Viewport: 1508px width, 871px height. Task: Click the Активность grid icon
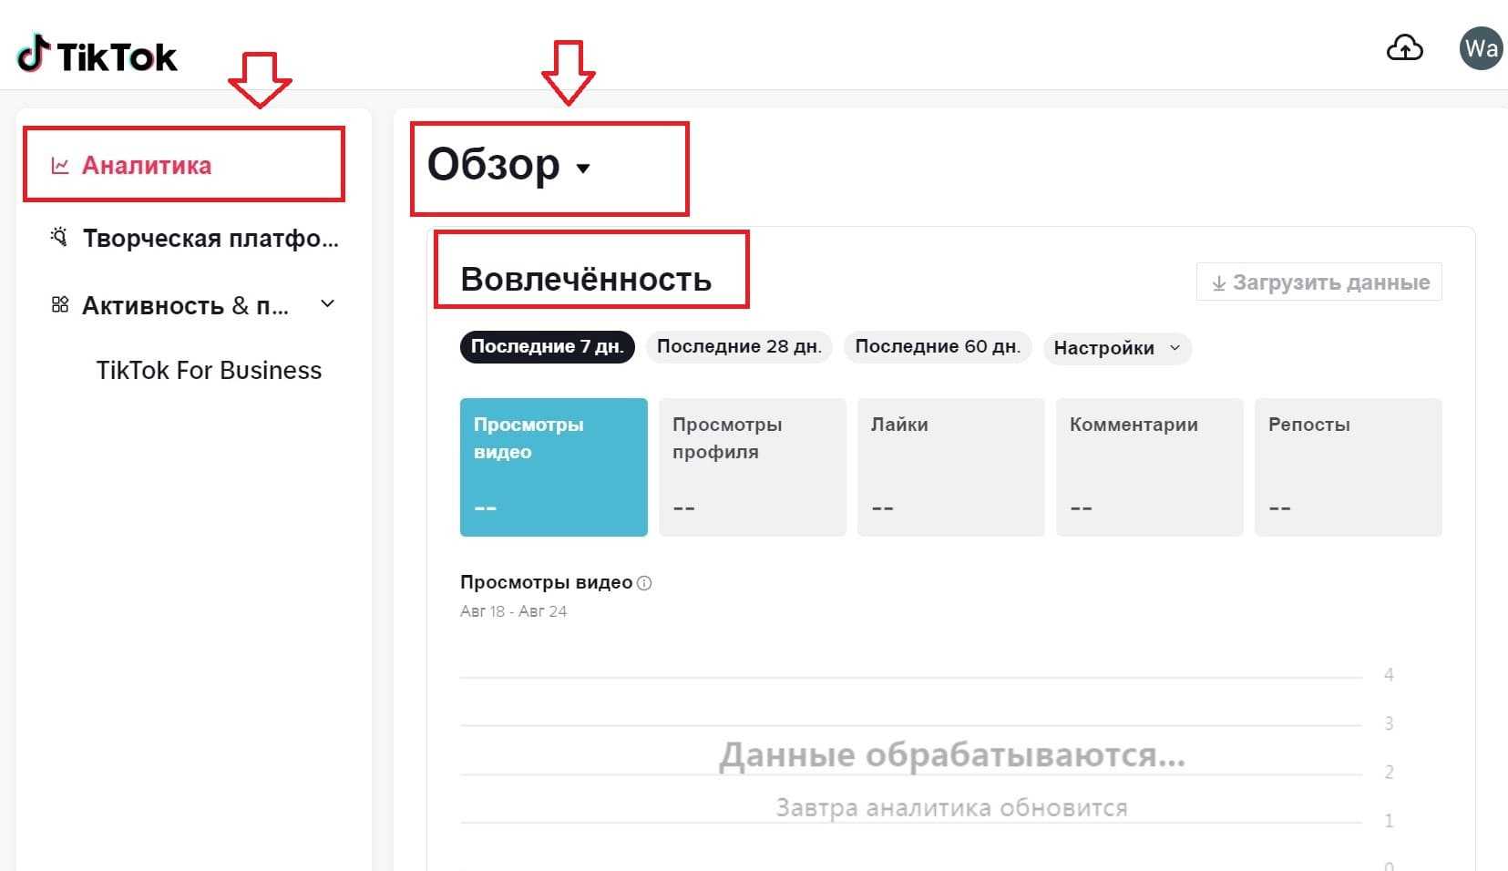click(x=60, y=304)
